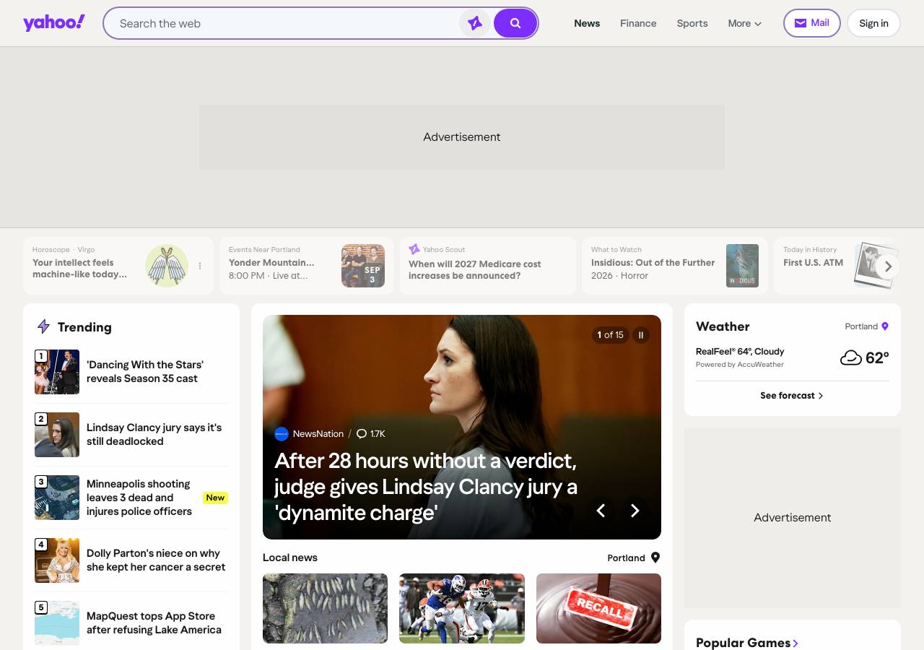Click the RealFeel 64°, Cloudy text
The width and height of the screenshot is (924, 650).
[740, 352]
